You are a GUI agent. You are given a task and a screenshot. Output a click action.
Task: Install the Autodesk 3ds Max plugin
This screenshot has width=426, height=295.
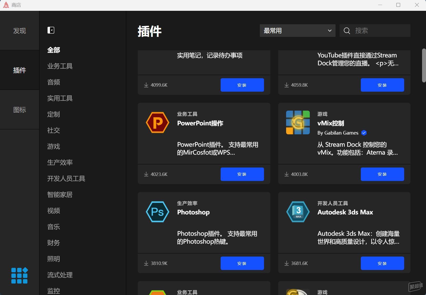click(382, 263)
